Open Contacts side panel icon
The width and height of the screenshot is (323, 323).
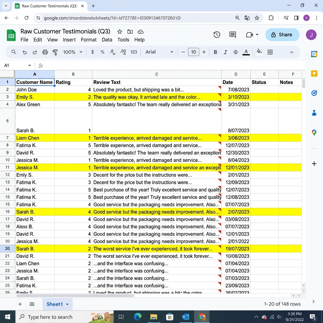[x=314, y=113]
